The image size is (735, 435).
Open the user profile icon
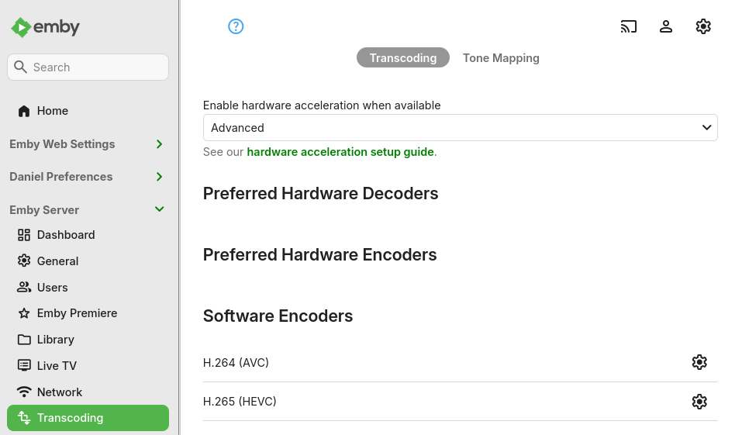(x=666, y=26)
